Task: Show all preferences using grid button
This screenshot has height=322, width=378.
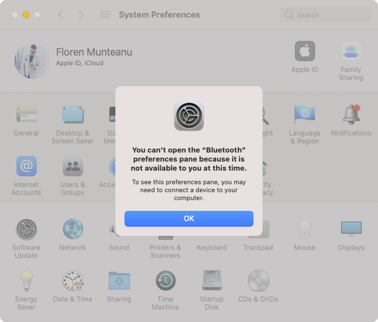Action: click(x=105, y=15)
